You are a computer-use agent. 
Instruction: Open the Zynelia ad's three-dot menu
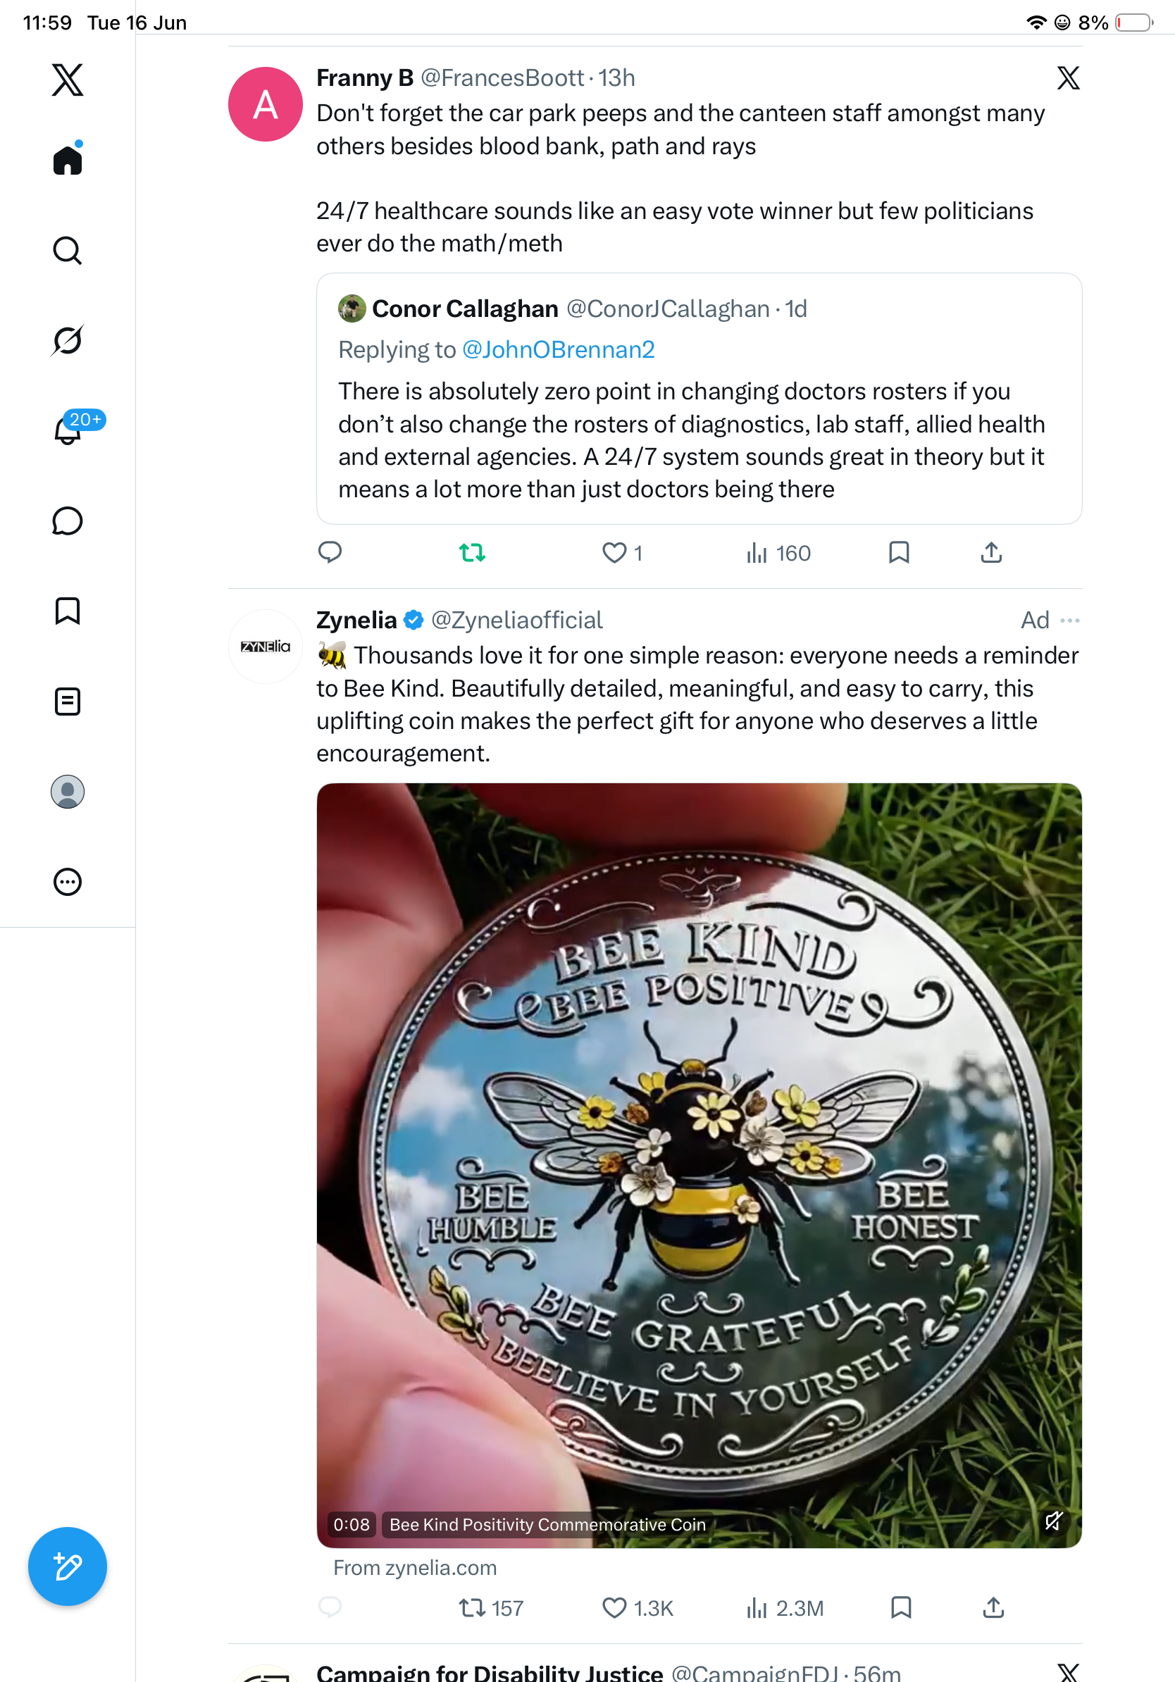(1069, 621)
